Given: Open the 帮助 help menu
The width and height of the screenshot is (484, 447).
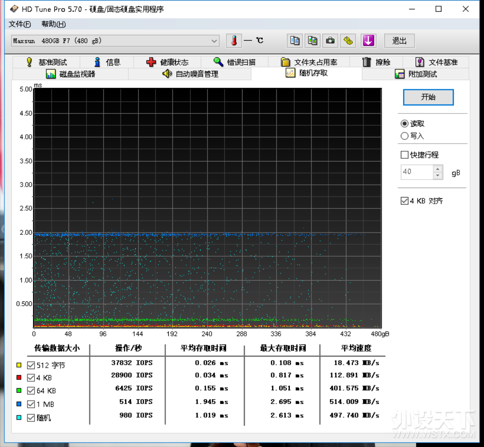Looking at the screenshot, I should [x=53, y=24].
